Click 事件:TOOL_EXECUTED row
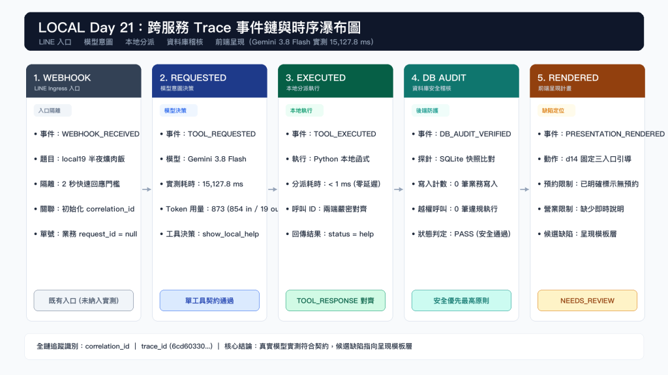The image size is (668, 375). (x=331, y=134)
